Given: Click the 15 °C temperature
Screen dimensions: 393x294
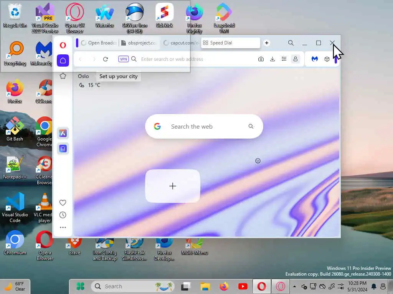Looking at the screenshot, I should tap(94, 85).
